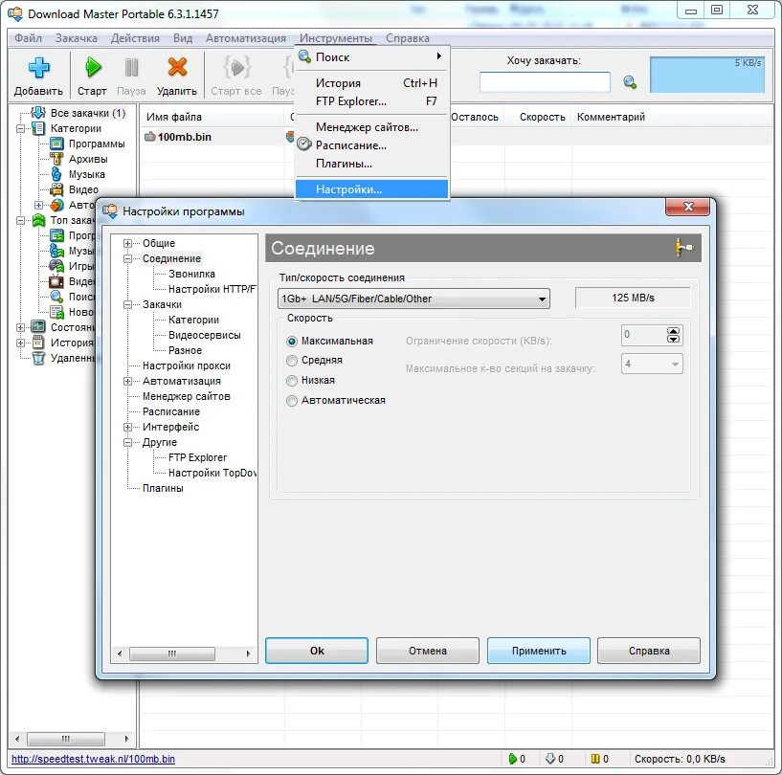Collapse Категории node in main window tree
The height and width of the screenshot is (775, 782).
20,128
